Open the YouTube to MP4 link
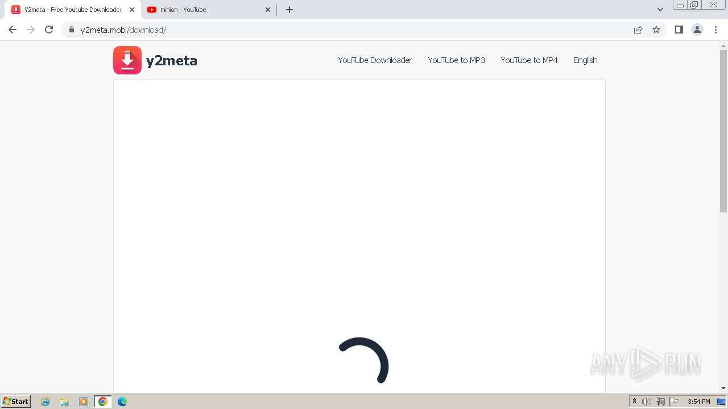Image resolution: width=728 pixels, height=409 pixels. pyautogui.click(x=529, y=60)
